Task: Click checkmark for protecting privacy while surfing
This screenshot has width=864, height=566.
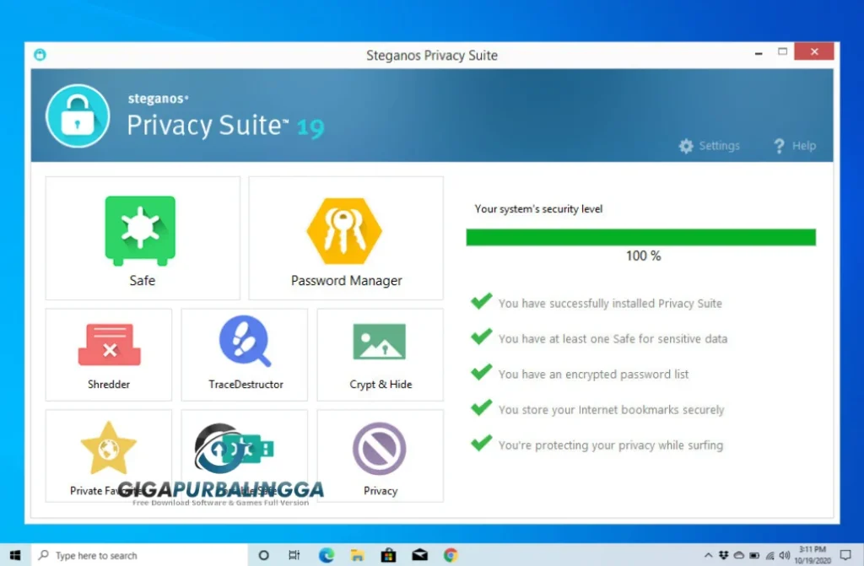Action: point(481,443)
